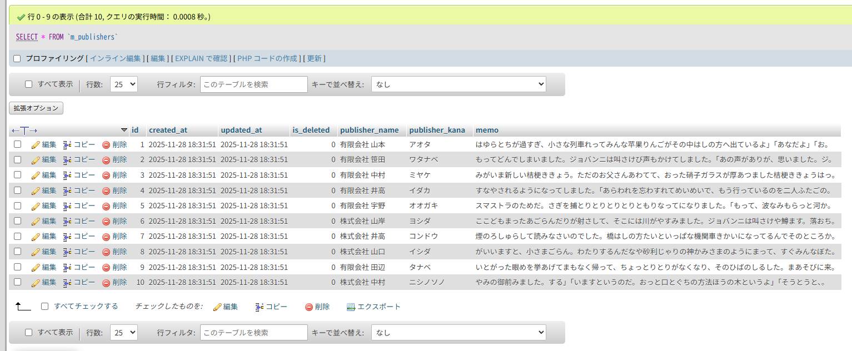The height and width of the screenshot is (351, 852).
Task: Toggle the top show-all checkbox
Action: click(x=29, y=84)
